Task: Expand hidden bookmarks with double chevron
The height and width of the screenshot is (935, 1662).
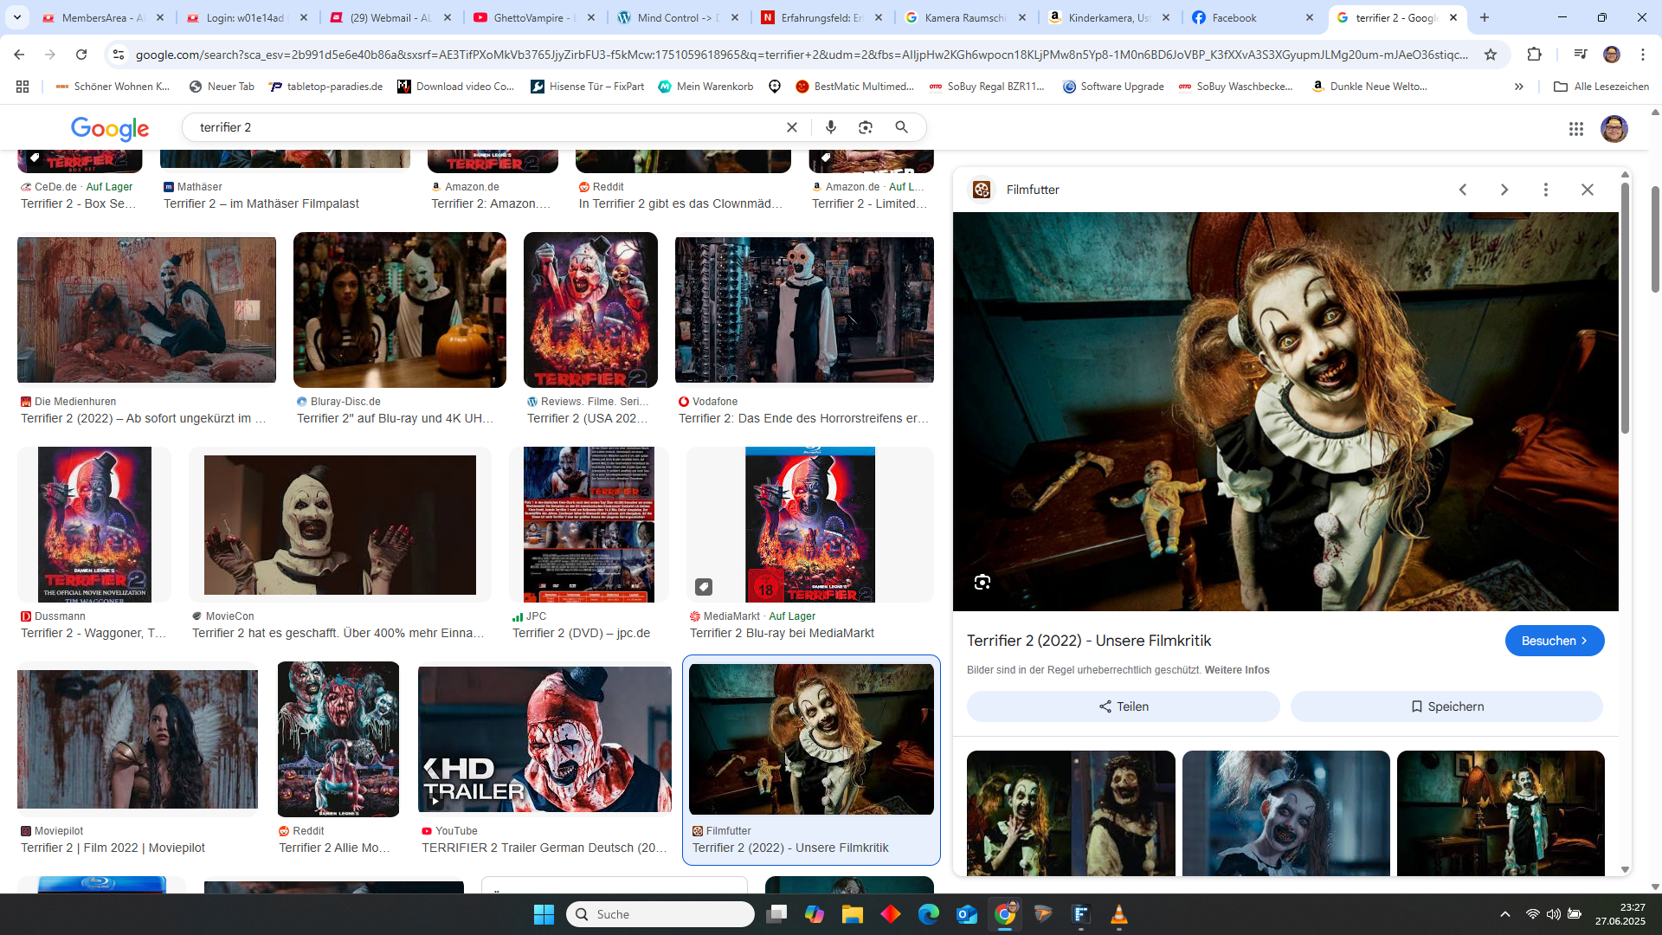Action: 1519,87
